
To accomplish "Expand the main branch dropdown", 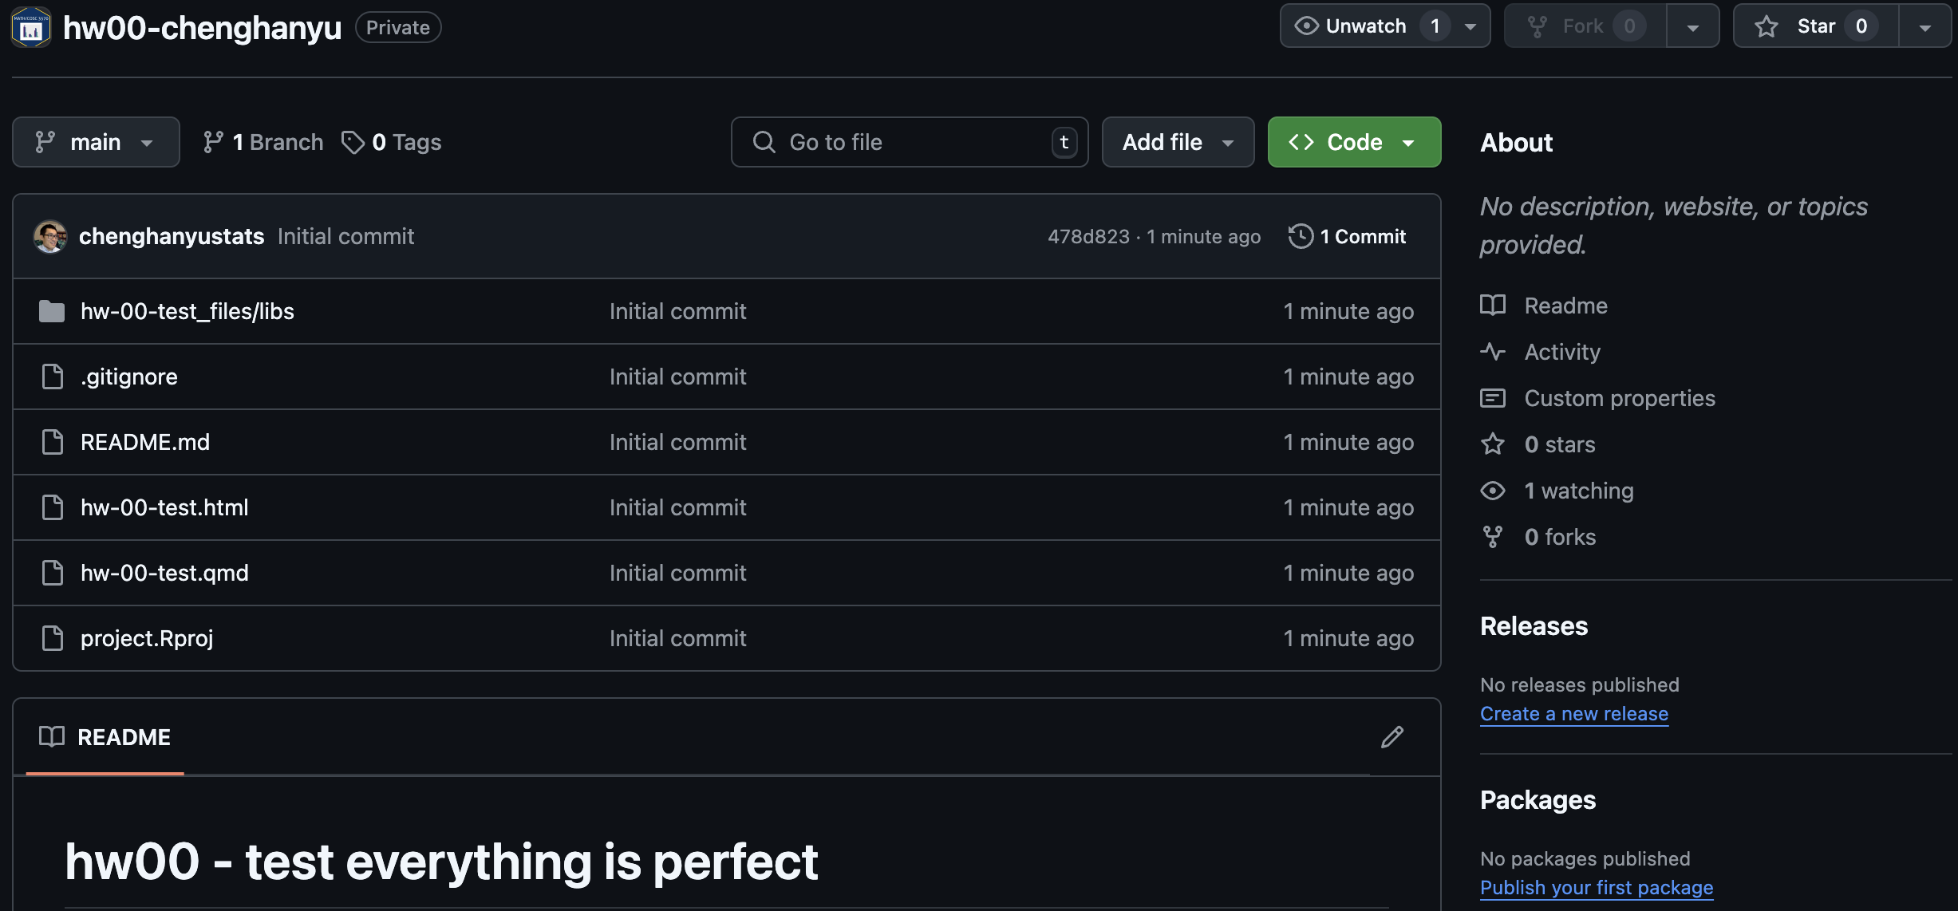I will click(x=96, y=142).
